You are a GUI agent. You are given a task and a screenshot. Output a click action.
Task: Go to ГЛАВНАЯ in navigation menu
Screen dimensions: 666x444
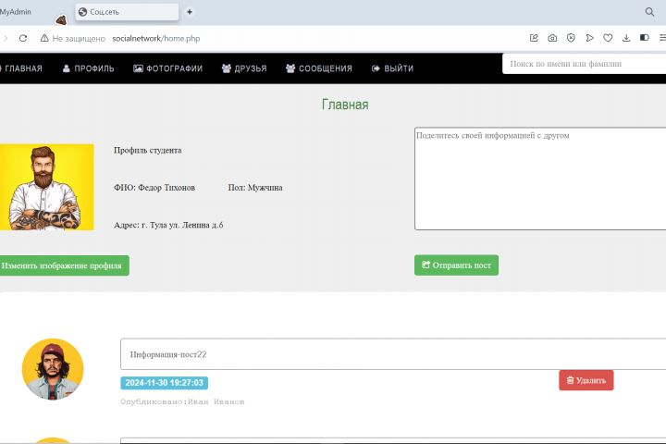point(21,68)
